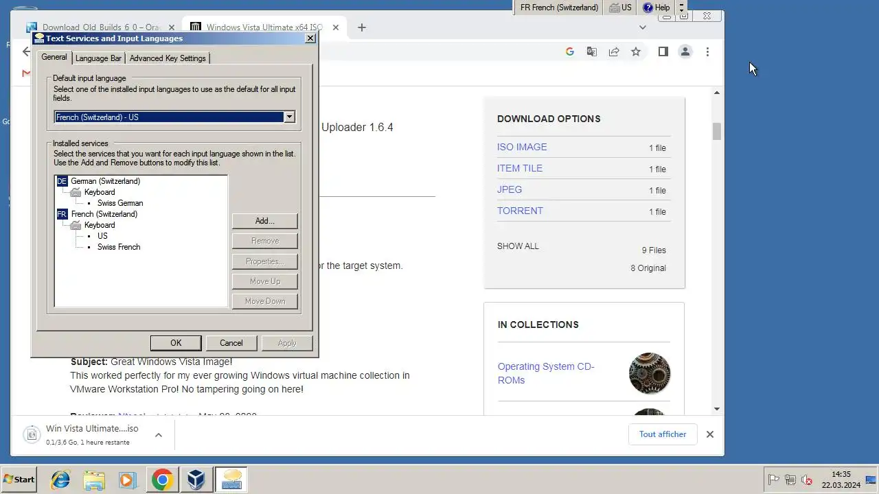This screenshot has width=879, height=494.
Task: Click the Tout afficher button
Action: pyautogui.click(x=663, y=434)
